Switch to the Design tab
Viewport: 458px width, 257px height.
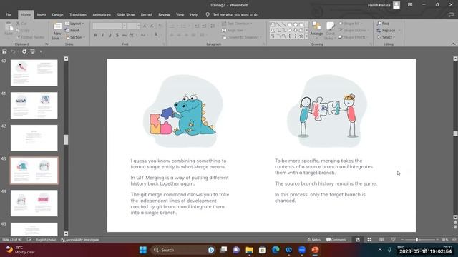pyautogui.click(x=57, y=14)
